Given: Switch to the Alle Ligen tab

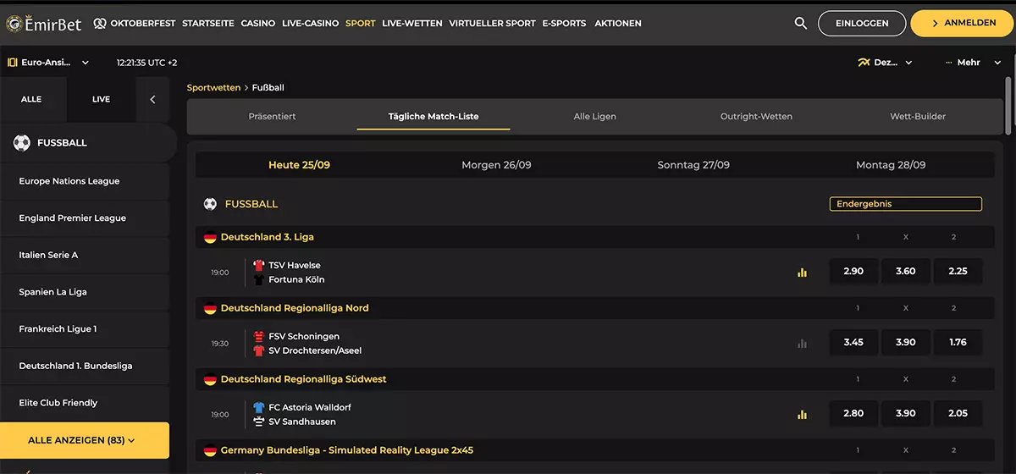Looking at the screenshot, I should [x=595, y=116].
